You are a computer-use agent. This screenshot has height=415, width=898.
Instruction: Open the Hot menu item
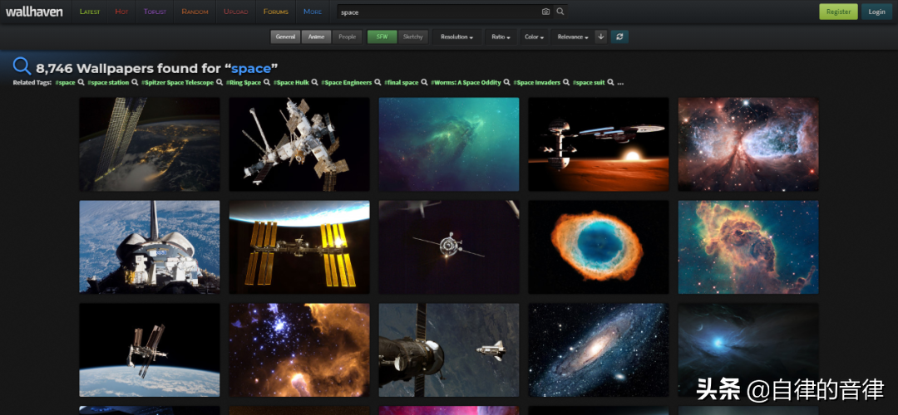pyautogui.click(x=121, y=12)
